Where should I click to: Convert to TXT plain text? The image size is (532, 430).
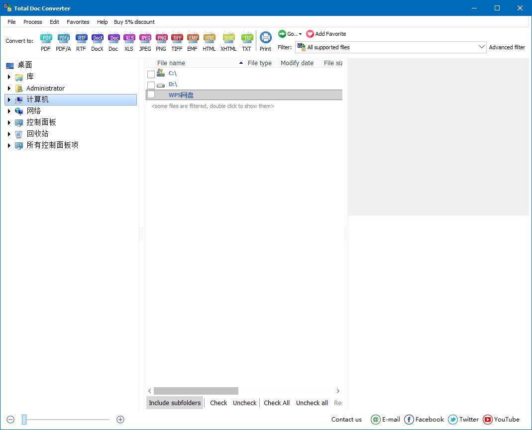(x=247, y=41)
